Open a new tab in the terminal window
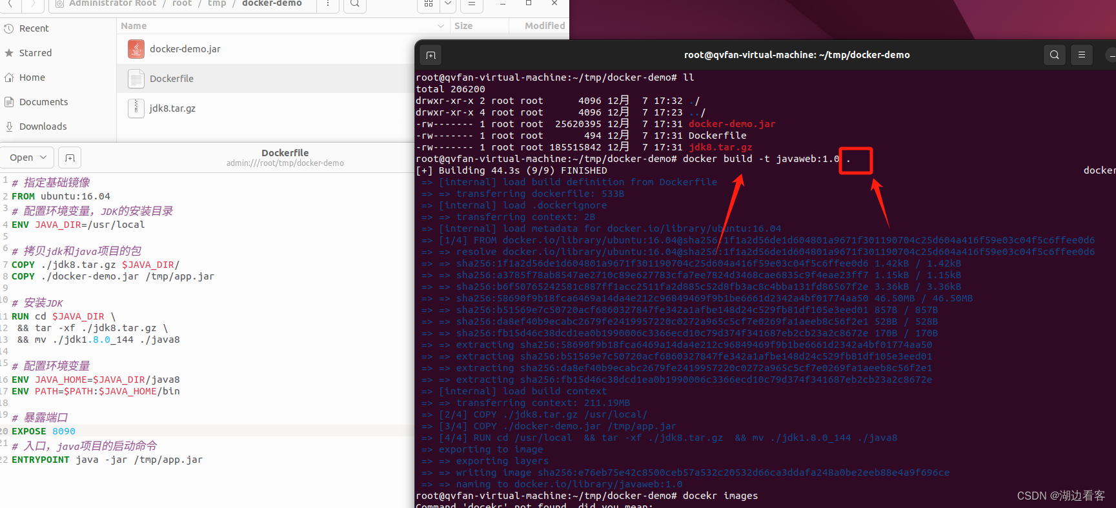1116x508 pixels. pos(431,55)
